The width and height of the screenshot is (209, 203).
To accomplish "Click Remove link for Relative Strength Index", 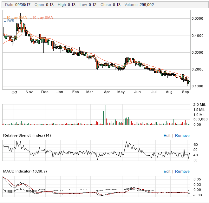I will coord(182,136).
